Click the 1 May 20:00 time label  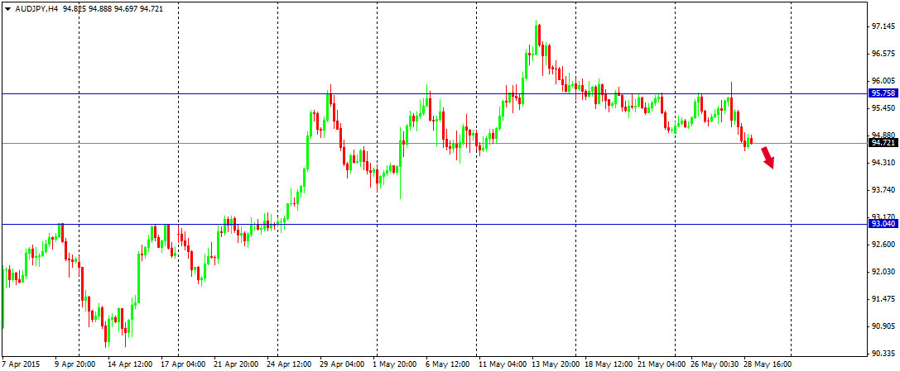tap(394, 364)
